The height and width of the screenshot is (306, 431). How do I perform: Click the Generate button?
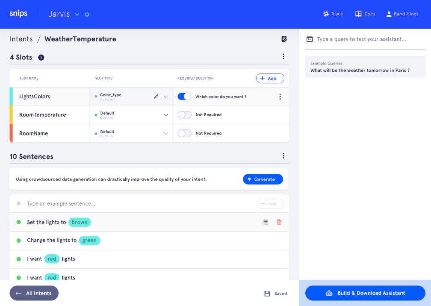click(x=263, y=179)
